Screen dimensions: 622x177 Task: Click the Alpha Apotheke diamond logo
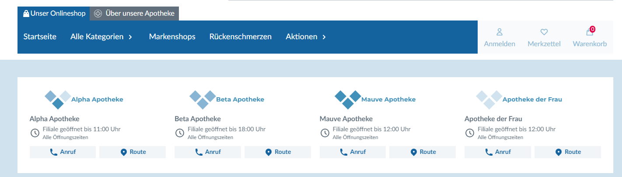pos(58,99)
